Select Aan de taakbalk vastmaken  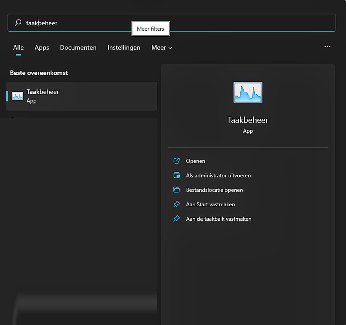click(x=218, y=219)
